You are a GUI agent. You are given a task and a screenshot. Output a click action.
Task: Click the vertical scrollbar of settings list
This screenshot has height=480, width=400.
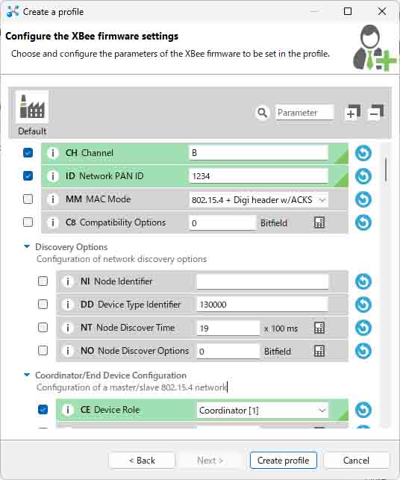pos(386,169)
